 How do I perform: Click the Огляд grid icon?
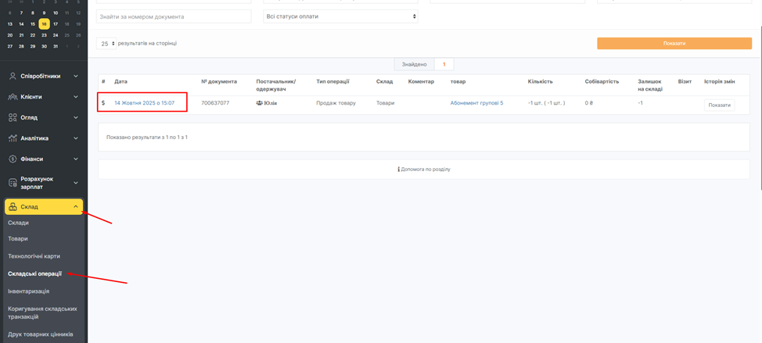pyautogui.click(x=13, y=118)
